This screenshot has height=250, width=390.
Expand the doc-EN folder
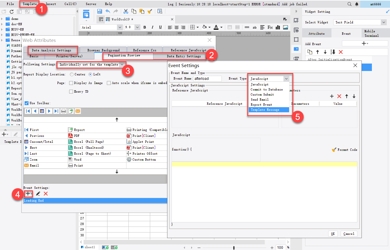click(x=2, y=24)
